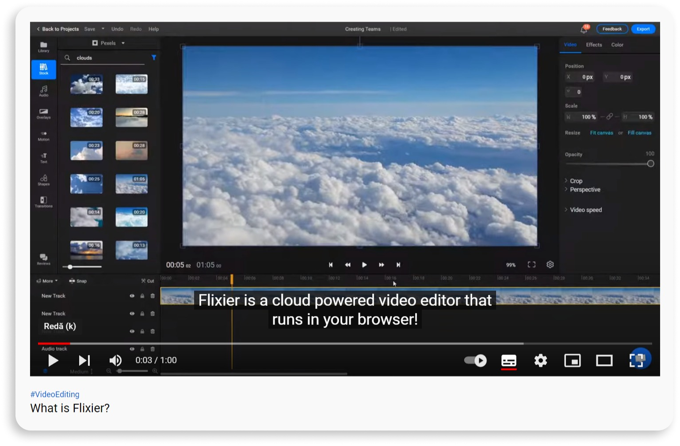Screen dimensions: 680x446
Task: Open the Reviews sidebar icon
Action: tap(43, 259)
